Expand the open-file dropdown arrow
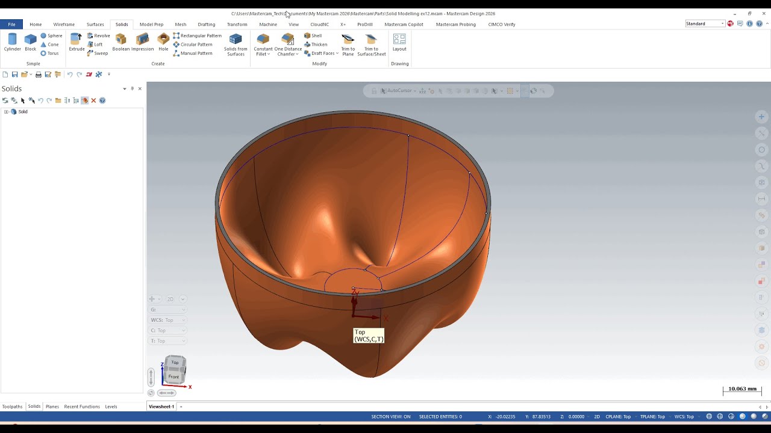This screenshot has width=771, height=433. point(31,75)
